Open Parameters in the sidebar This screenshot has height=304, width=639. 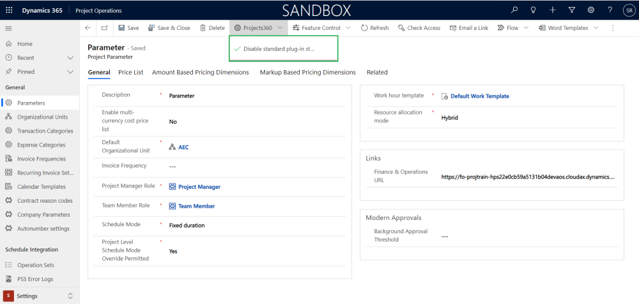pyautogui.click(x=40, y=103)
